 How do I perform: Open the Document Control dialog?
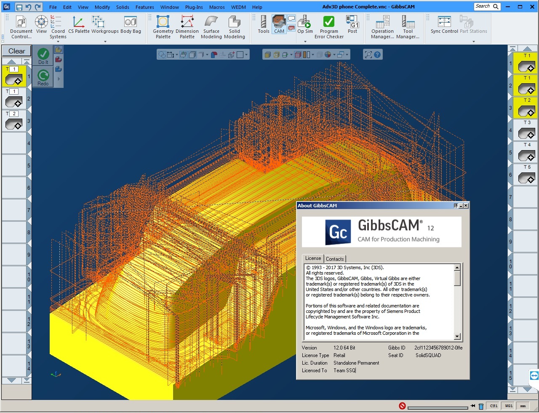[21, 27]
